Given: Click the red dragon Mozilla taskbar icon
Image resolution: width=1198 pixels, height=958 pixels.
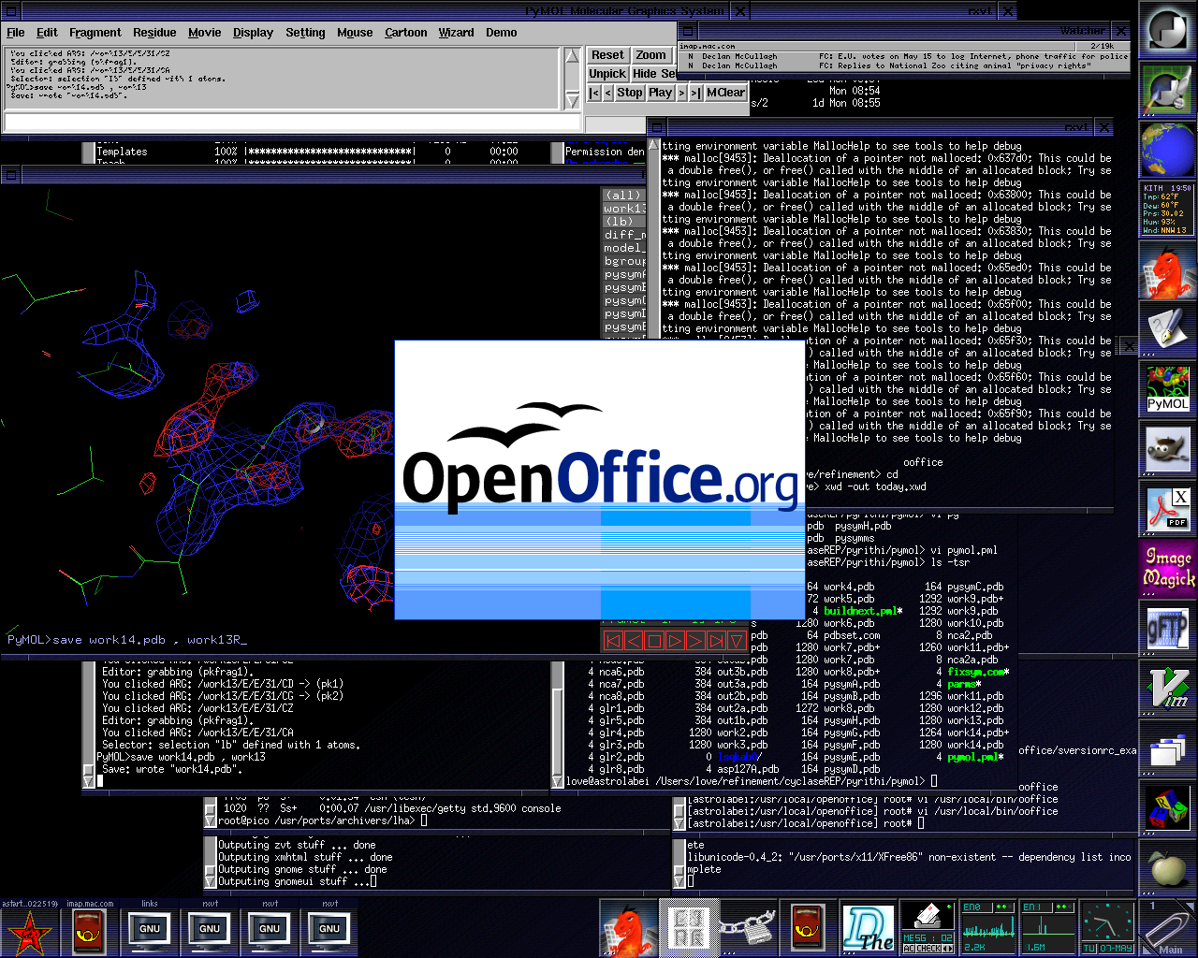Looking at the screenshot, I should click(629, 928).
